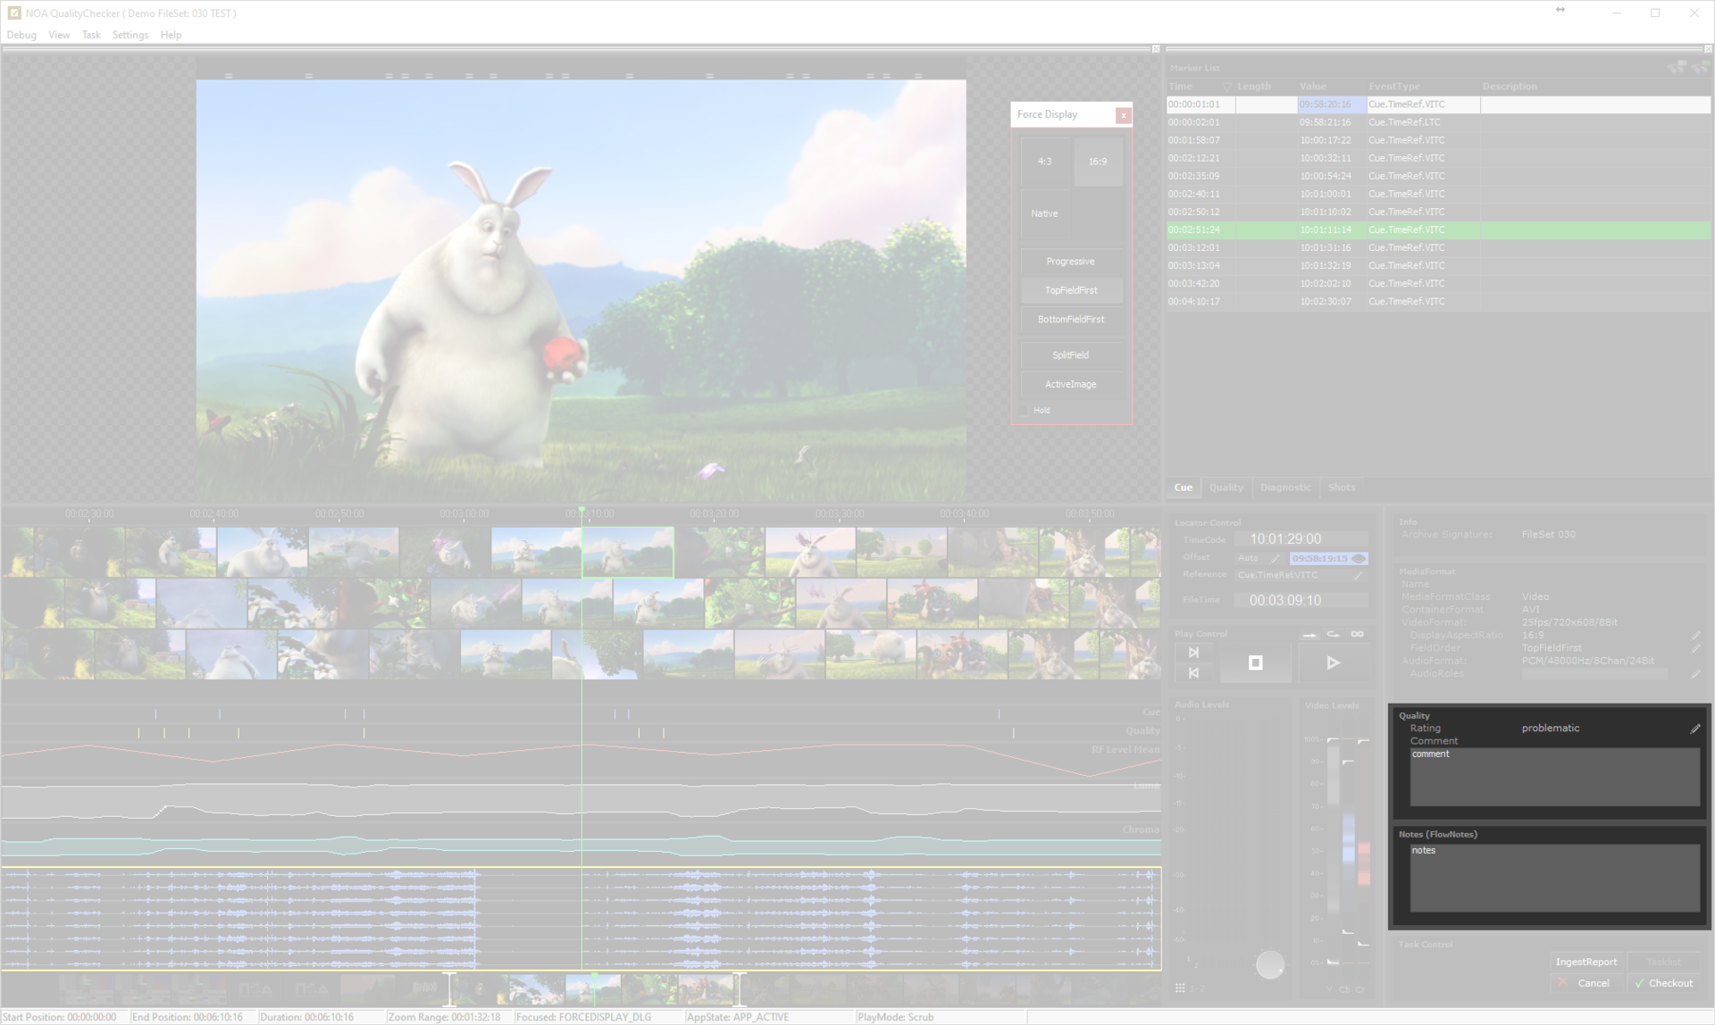Step to the next frame
This screenshot has height=1025, width=1715.
(1193, 653)
